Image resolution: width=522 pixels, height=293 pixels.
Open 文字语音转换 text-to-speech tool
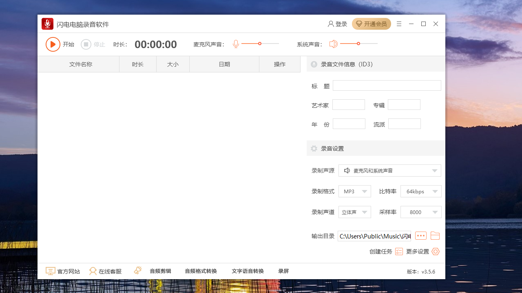pos(248,271)
